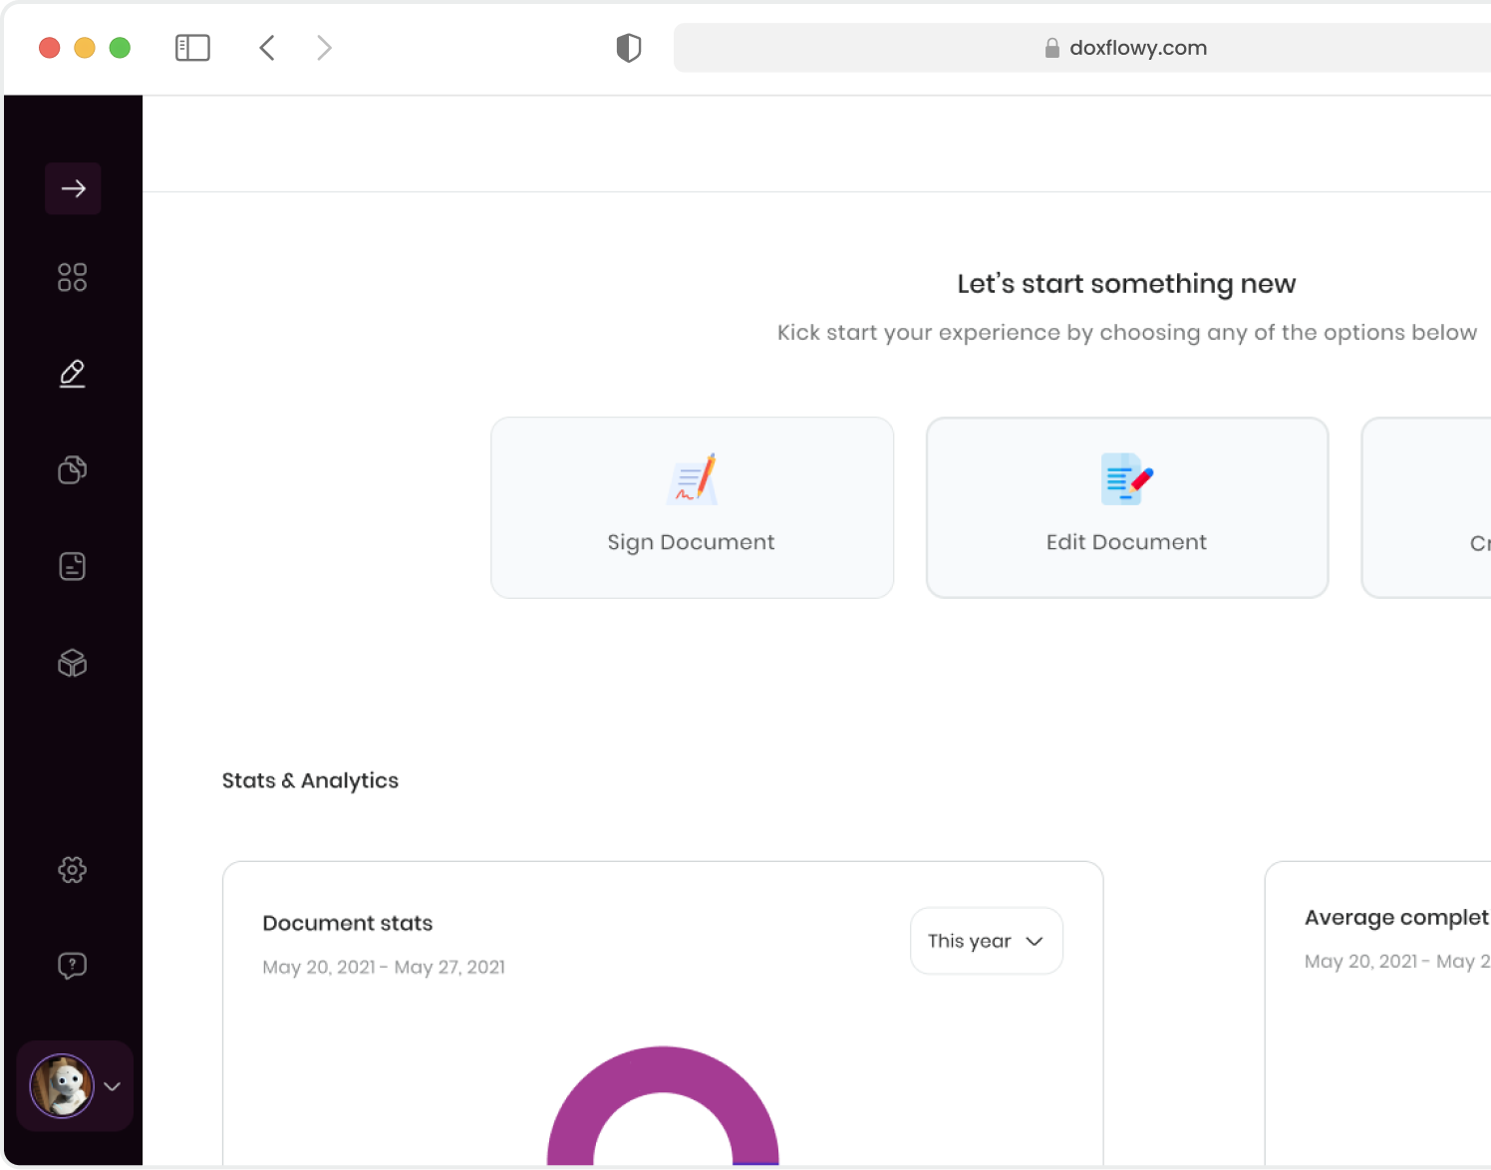Expand the sidebar with the arrow button
The image size is (1491, 1170).
73,188
